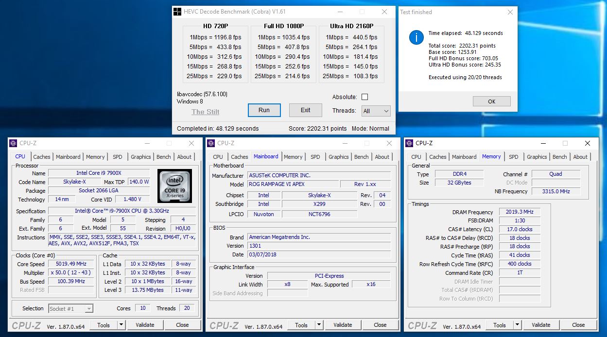Viewport: 607px width, 337px height.
Task: Click the Core VID value 1.480 V
Action: [x=133, y=200]
